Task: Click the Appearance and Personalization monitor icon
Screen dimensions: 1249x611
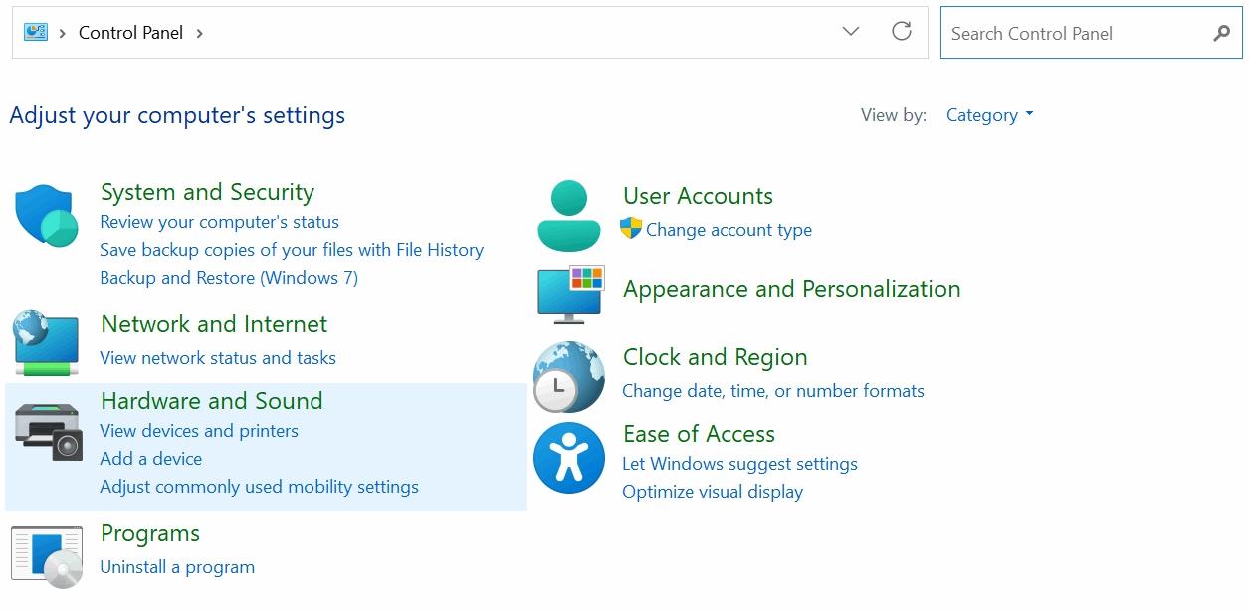Action: tap(570, 295)
